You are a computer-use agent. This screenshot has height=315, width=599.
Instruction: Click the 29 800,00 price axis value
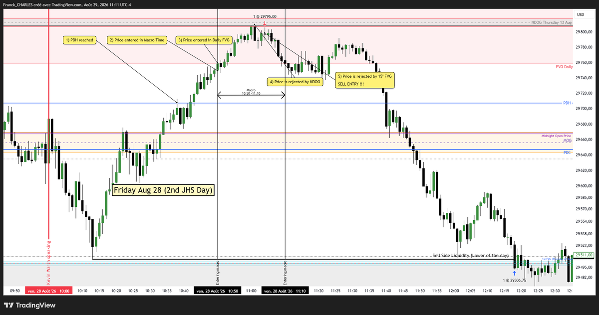pyautogui.click(x=585, y=31)
